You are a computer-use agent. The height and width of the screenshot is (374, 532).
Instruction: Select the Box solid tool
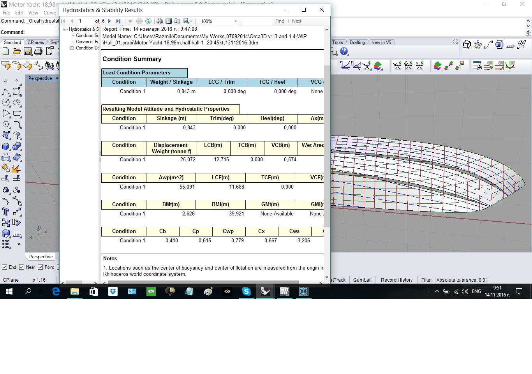6,146
